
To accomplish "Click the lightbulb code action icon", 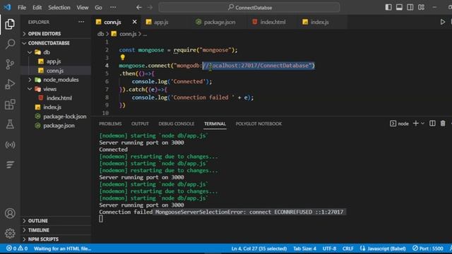I will 122,57.
